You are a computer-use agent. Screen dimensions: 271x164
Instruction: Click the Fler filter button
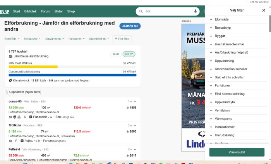[x=122, y=39]
